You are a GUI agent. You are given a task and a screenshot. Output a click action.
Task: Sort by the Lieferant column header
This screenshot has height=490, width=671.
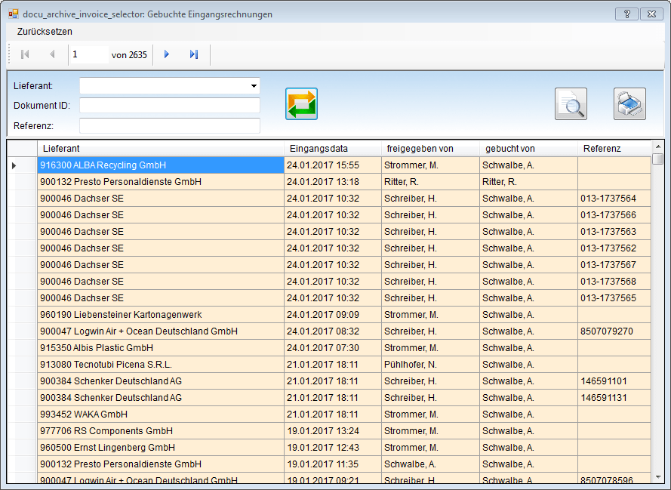point(161,149)
